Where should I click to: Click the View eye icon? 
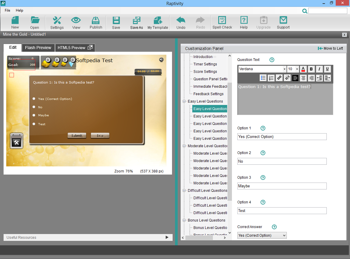(76, 23)
